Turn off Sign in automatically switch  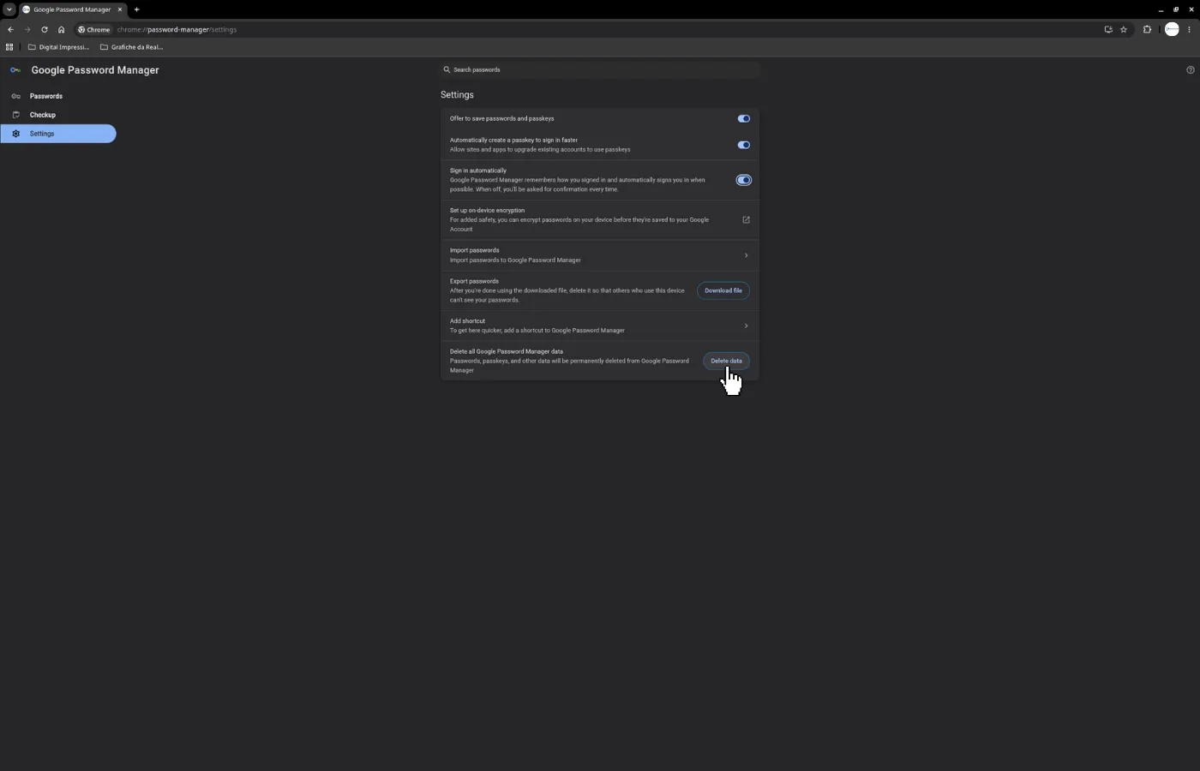coord(743,180)
